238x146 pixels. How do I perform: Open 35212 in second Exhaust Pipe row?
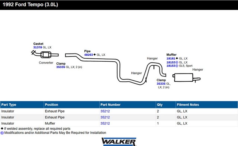(x=105, y=117)
